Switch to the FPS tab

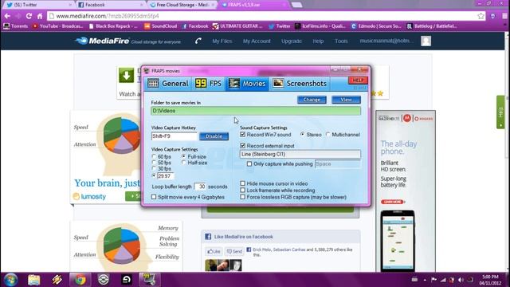click(208, 84)
